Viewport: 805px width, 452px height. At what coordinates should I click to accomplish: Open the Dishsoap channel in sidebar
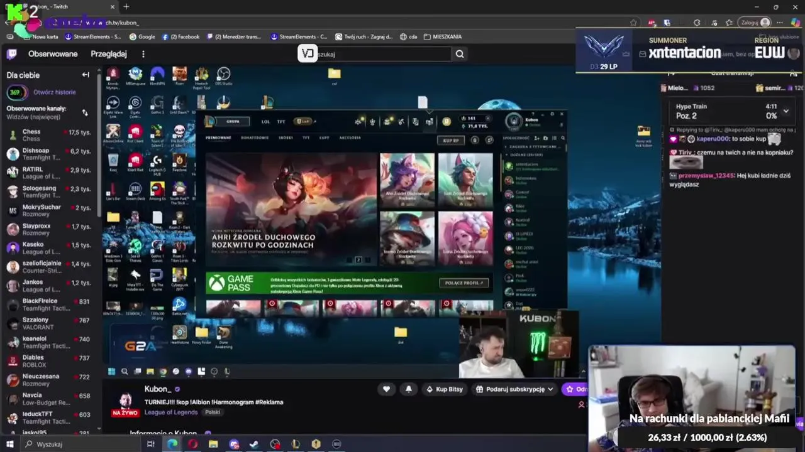(x=50, y=154)
